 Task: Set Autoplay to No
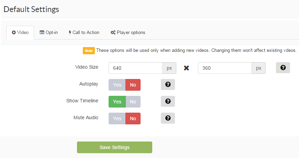tap(133, 85)
